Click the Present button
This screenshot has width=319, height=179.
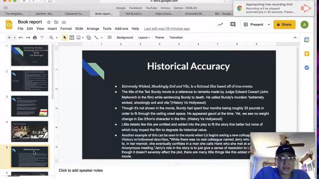point(254,24)
